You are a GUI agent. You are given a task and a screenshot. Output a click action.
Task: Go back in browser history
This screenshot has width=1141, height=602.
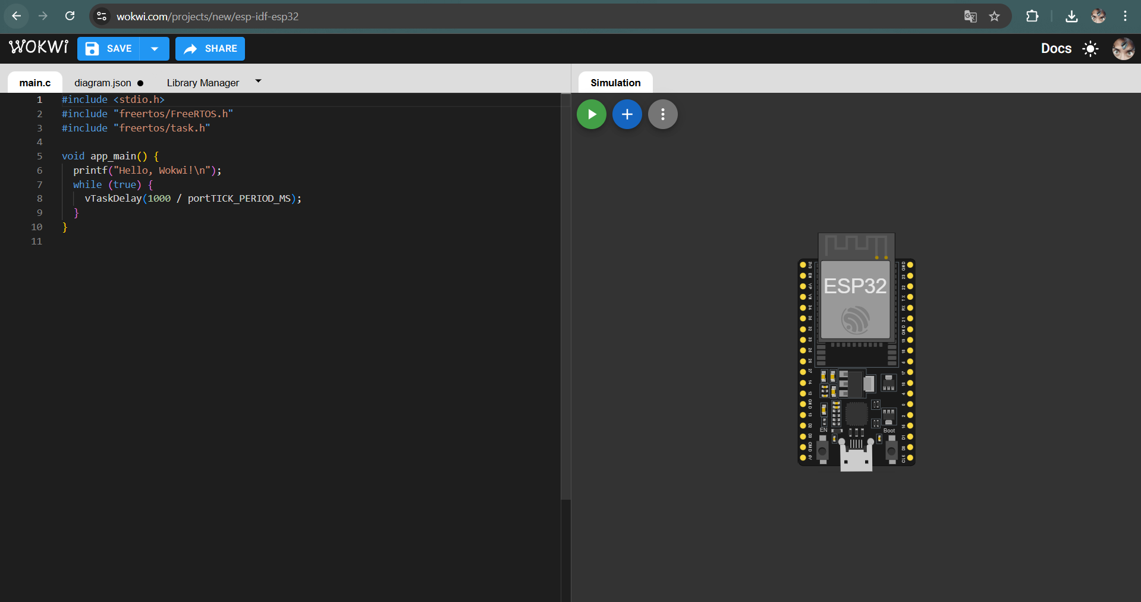pyautogui.click(x=17, y=16)
